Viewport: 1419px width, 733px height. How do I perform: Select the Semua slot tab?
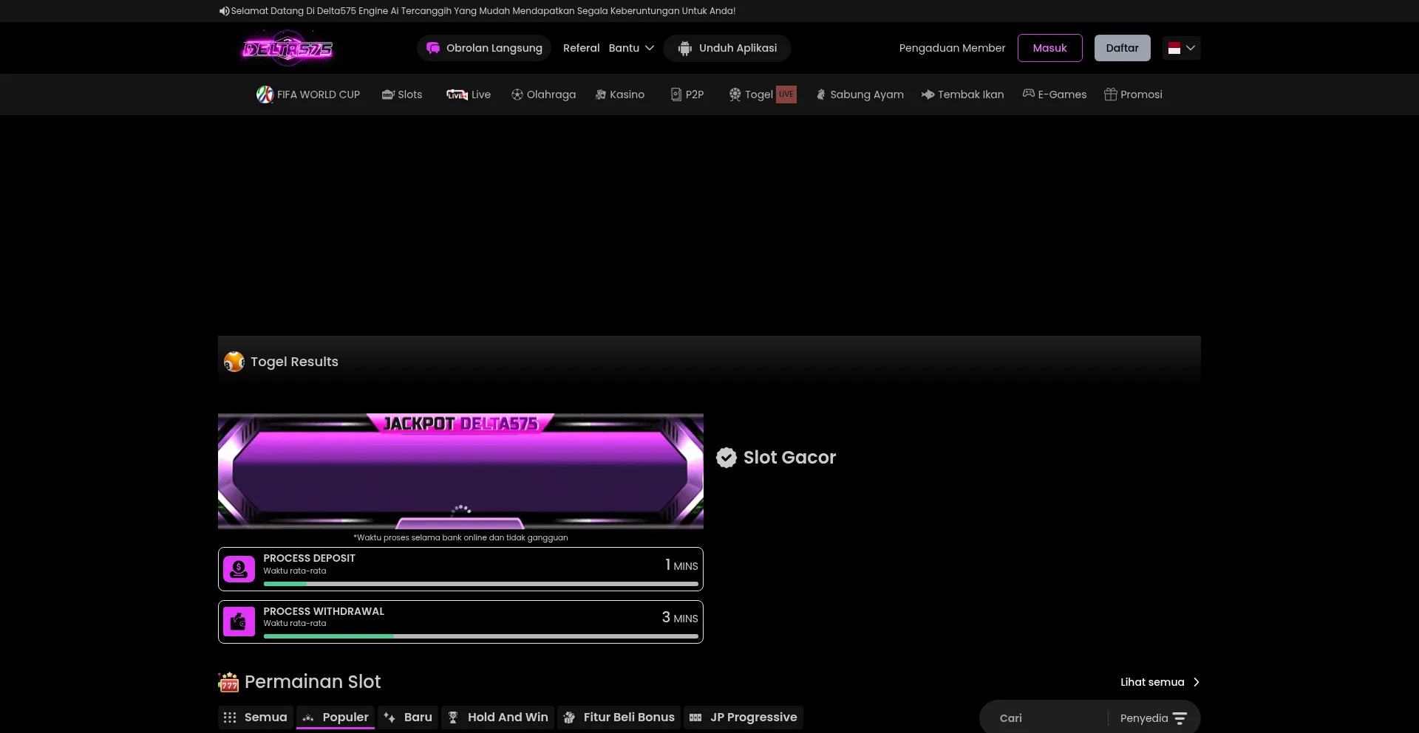tap(256, 717)
